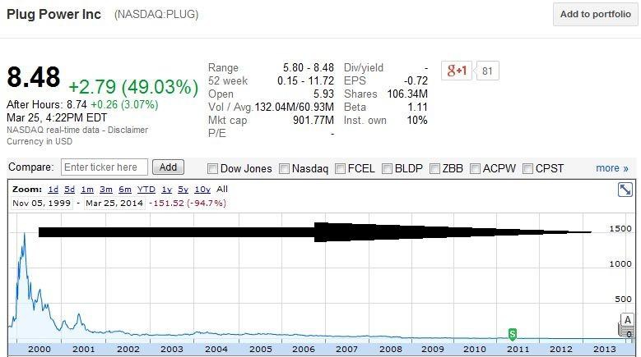Image resolution: width=641 pixels, height=357 pixels.
Task: Click the Add ticker button
Action: (x=168, y=167)
